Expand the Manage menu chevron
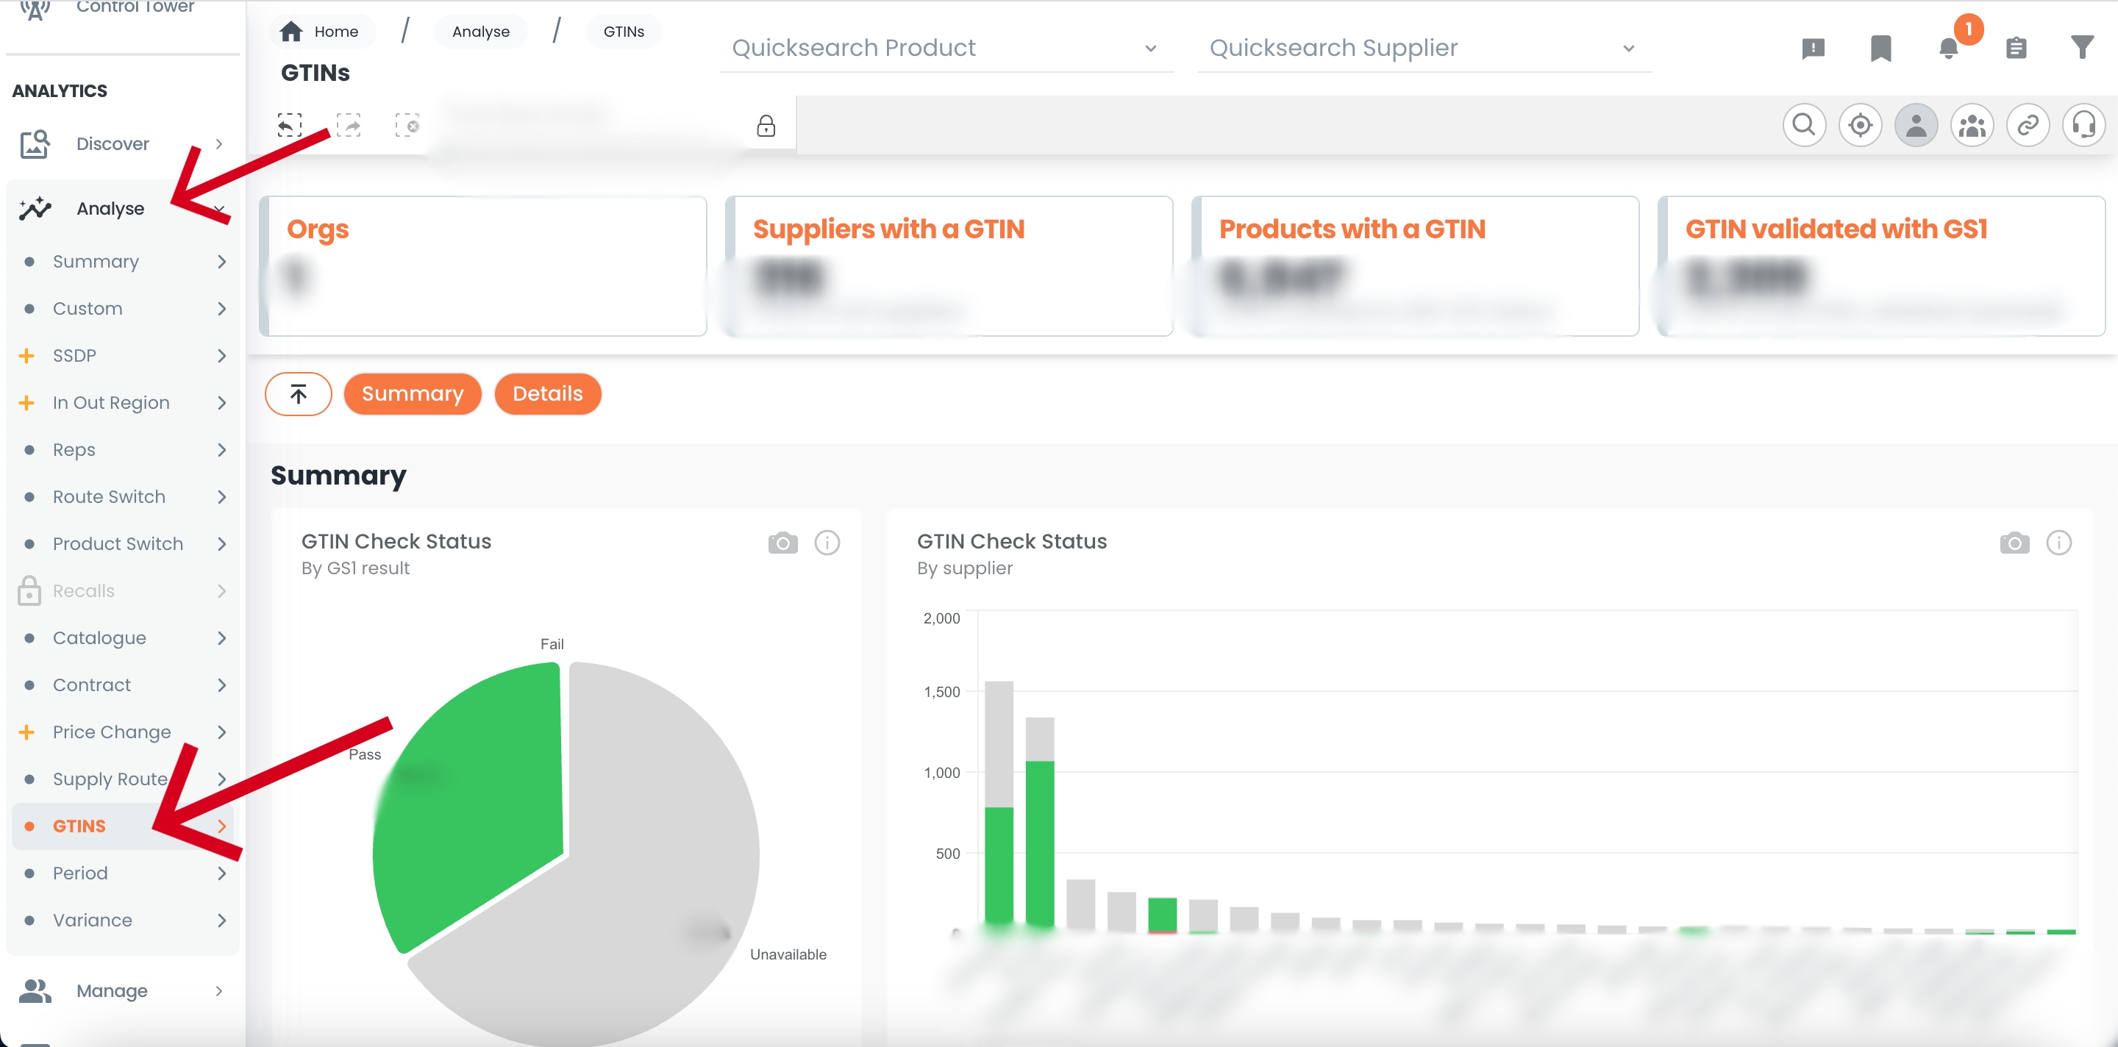This screenshot has height=1047, width=2118. 218,991
